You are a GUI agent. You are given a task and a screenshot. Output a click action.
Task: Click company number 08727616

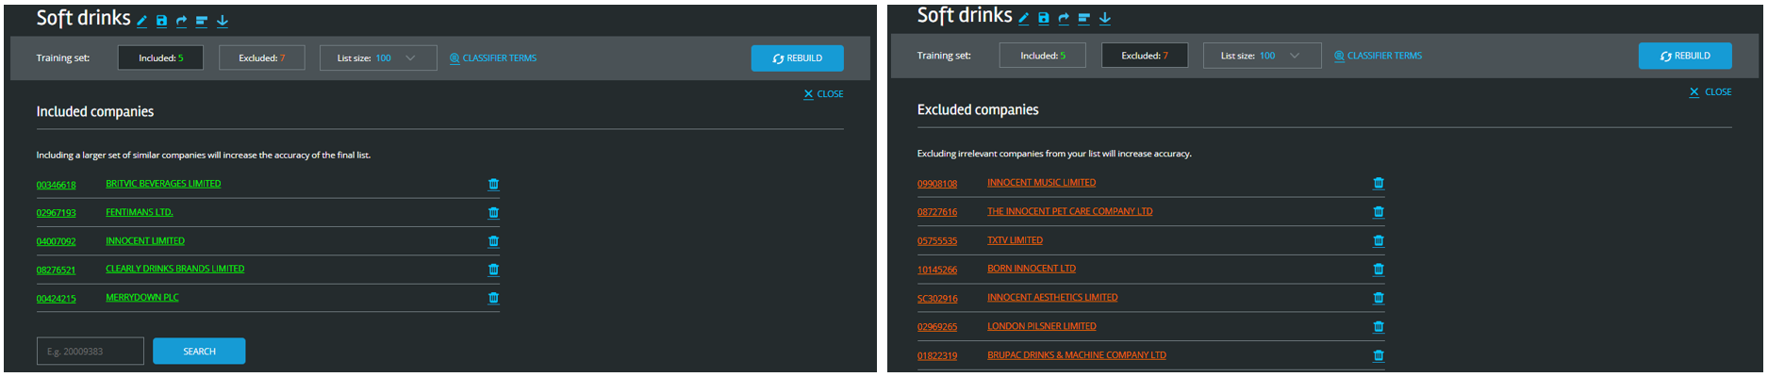pos(937,212)
